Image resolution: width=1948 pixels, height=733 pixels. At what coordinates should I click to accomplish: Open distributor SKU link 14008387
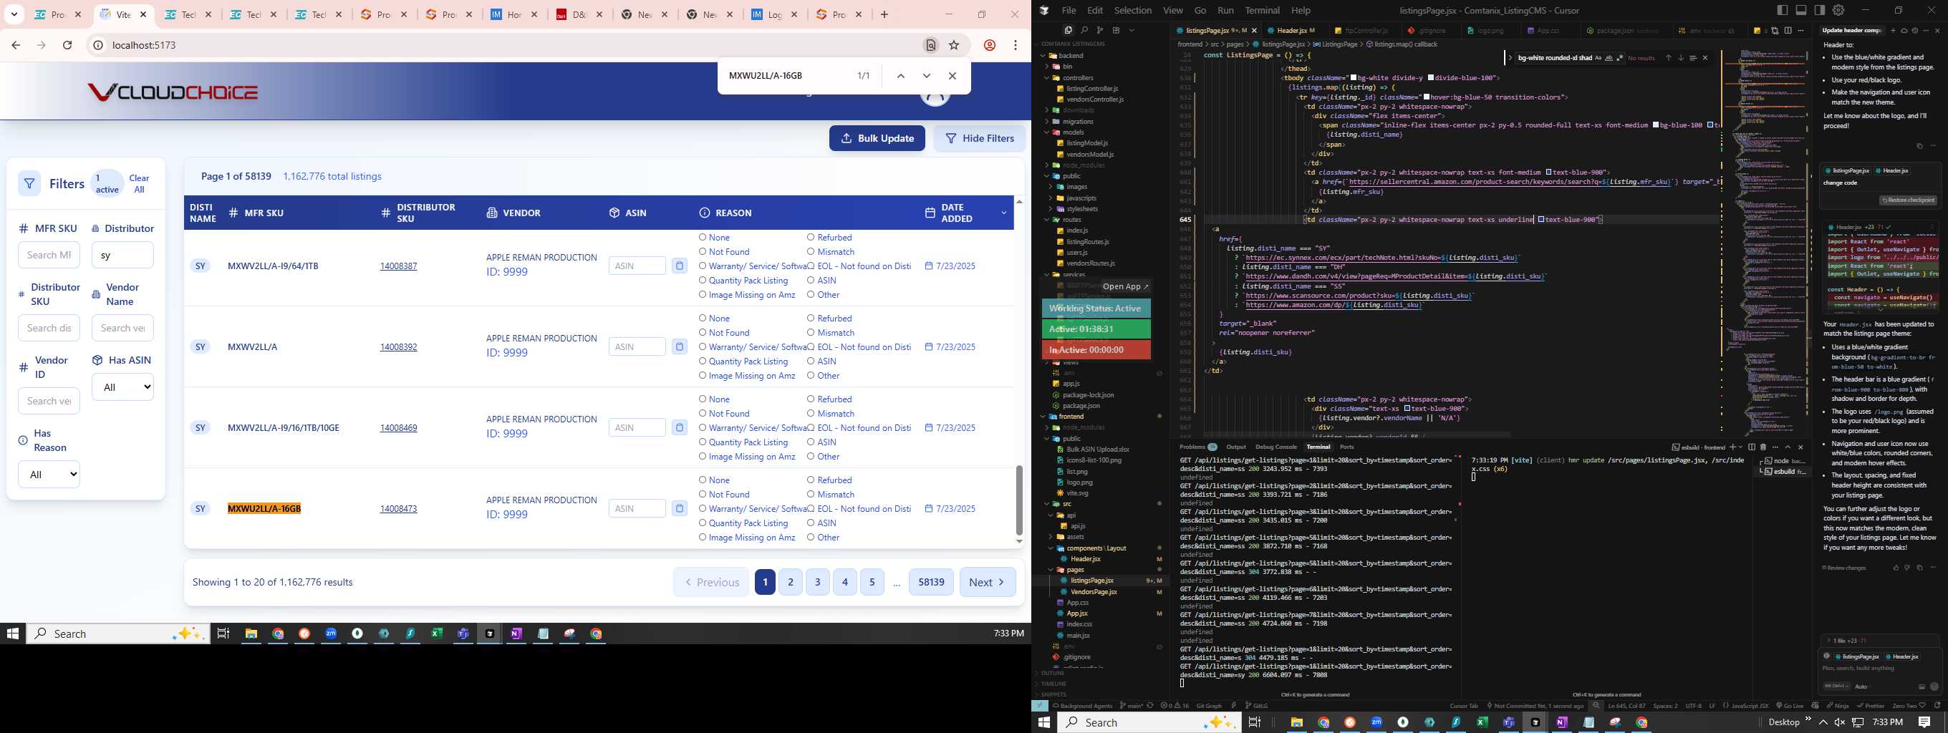tap(398, 266)
